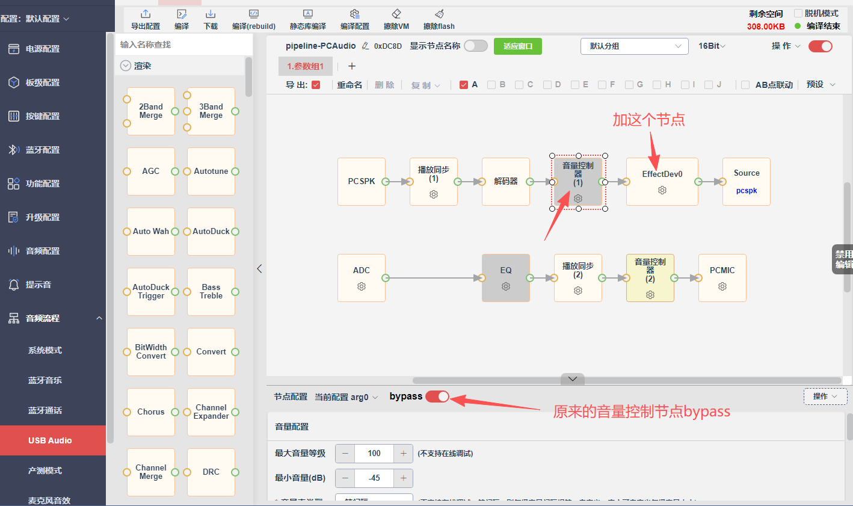Click the 导出配置 export toolbar icon

pyautogui.click(x=146, y=14)
